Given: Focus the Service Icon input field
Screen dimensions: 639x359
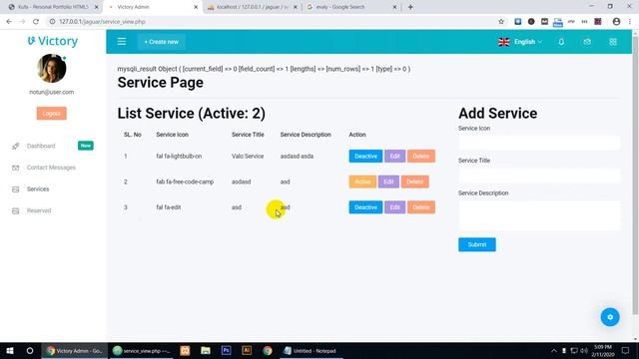Looking at the screenshot, I should tap(539, 143).
